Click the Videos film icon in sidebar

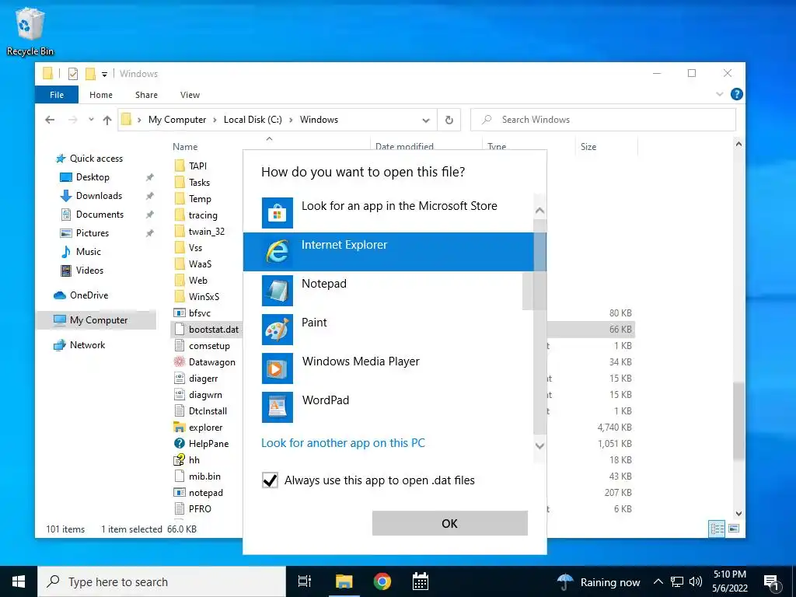[66, 271]
